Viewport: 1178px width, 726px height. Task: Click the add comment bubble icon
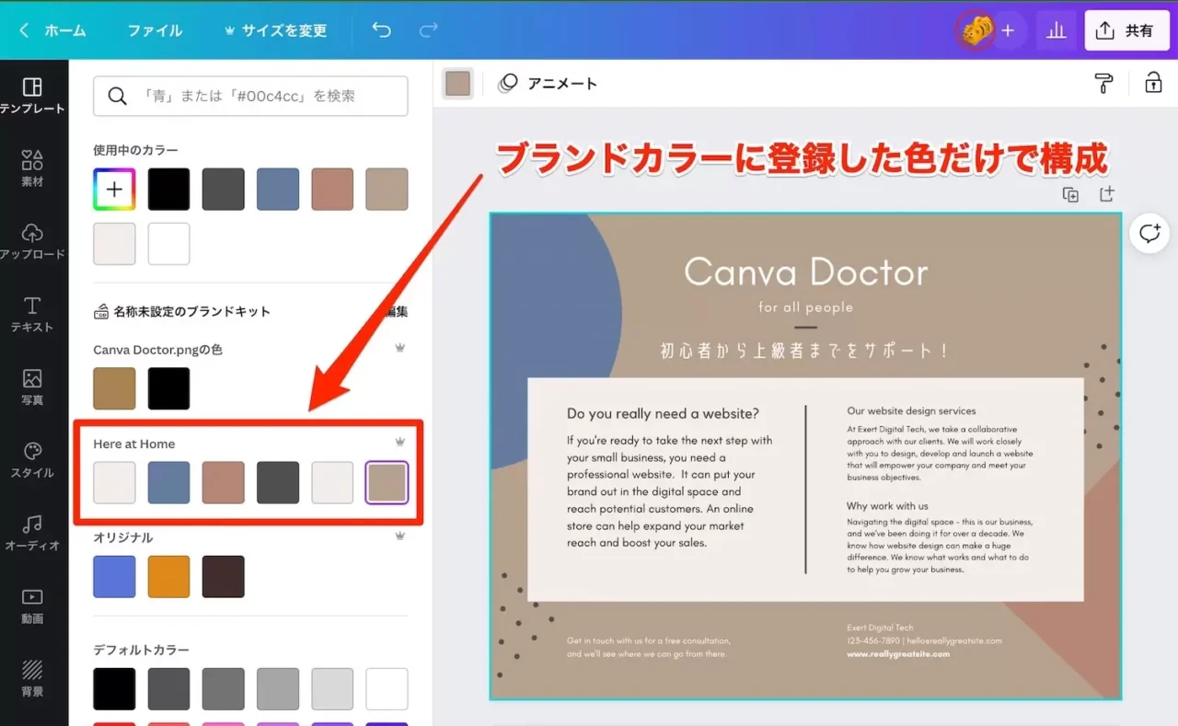click(1149, 233)
